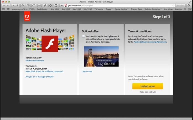Viewport: 193px width, 120px height.
Task: Open the Site 53 LP bookmark
Action: [x=88, y=9]
